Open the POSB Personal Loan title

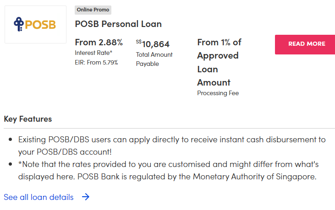[x=118, y=24]
